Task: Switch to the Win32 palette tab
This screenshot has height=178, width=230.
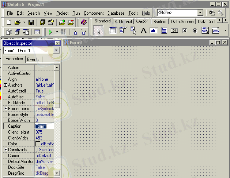Action: click(142, 22)
